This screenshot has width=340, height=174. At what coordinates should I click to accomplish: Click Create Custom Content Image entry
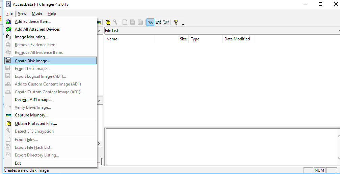click(50, 92)
